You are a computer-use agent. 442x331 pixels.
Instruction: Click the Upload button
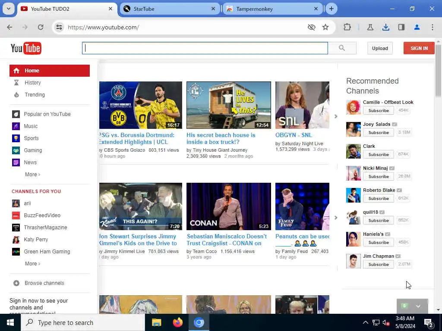380,48
